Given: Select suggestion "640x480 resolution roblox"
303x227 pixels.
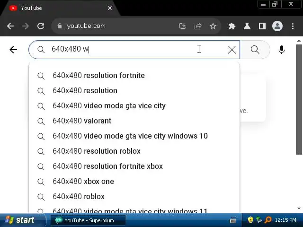Looking at the screenshot, I should 134,151.
